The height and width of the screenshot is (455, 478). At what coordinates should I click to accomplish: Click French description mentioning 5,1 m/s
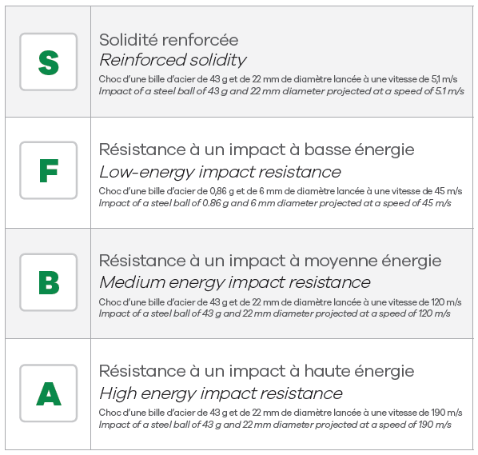pyautogui.click(x=278, y=79)
